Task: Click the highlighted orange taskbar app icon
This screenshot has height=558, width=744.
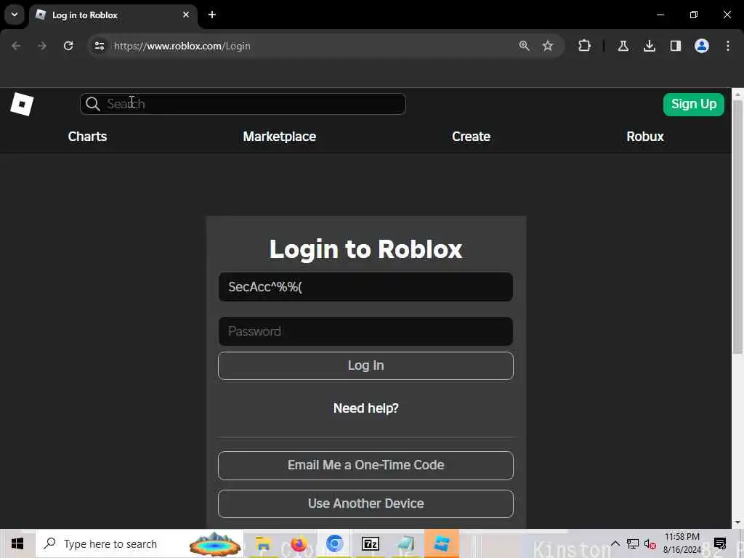Action: point(442,543)
